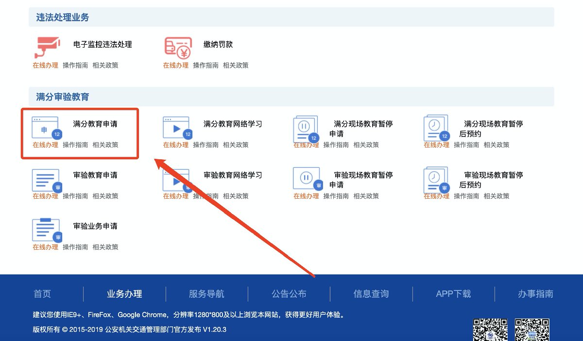The width and height of the screenshot is (583, 341).
Task: Click the 满分现场教育暂停申请 pause icon
Action: pos(306,128)
